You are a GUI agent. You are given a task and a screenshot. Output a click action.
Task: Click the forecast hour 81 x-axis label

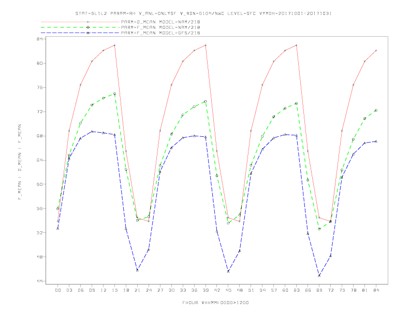(x=365, y=290)
